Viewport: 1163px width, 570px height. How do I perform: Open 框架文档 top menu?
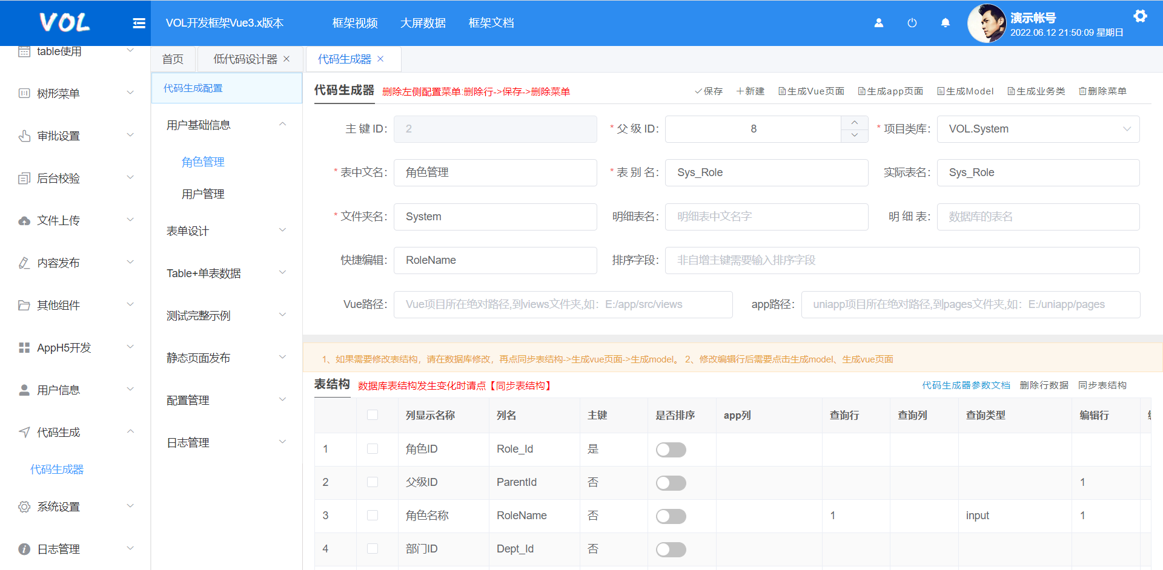[x=491, y=23]
